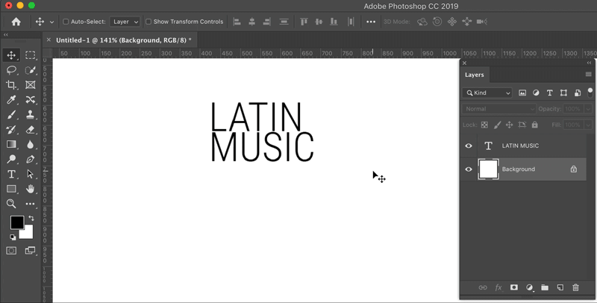Click the black foreground color swatch
The height and width of the screenshot is (303, 597).
click(16, 222)
